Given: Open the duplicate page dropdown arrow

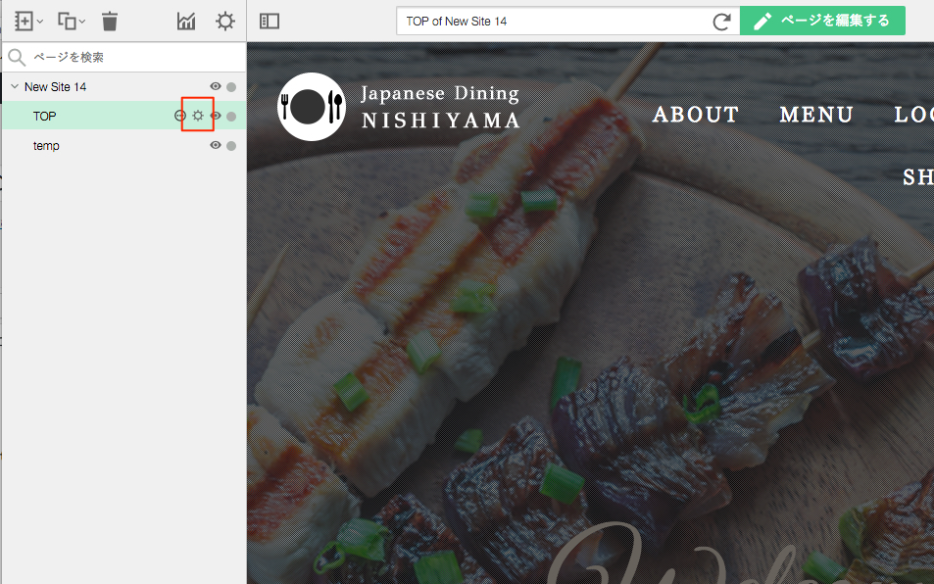Looking at the screenshot, I should pyautogui.click(x=82, y=22).
